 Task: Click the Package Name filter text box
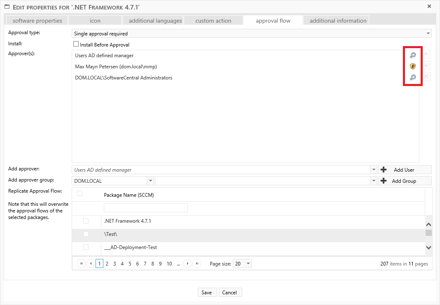[x=145, y=208]
